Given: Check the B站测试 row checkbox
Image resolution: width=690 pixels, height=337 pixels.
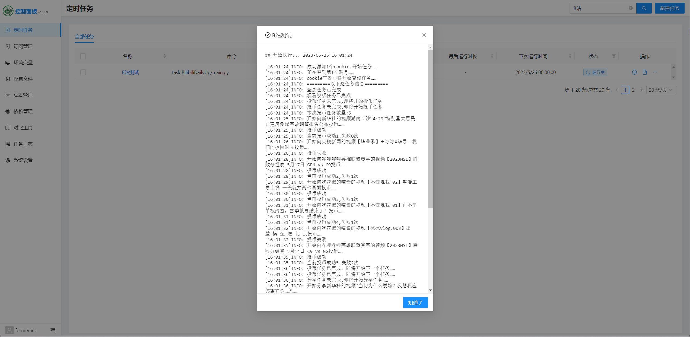Looking at the screenshot, I should point(83,72).
